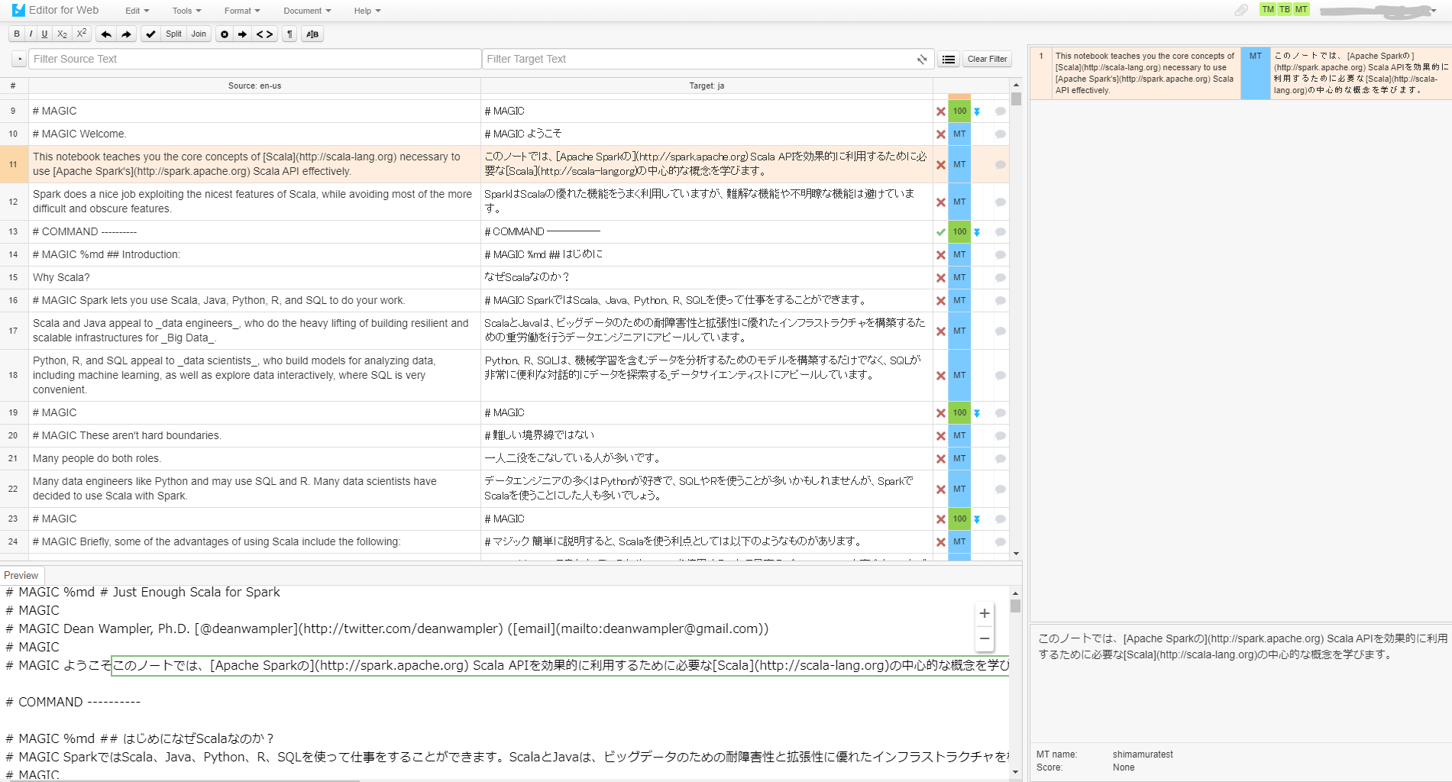The image size is (1452, 782).
Task: Focus the Filter Source Text field
Action: pos(254,59)
